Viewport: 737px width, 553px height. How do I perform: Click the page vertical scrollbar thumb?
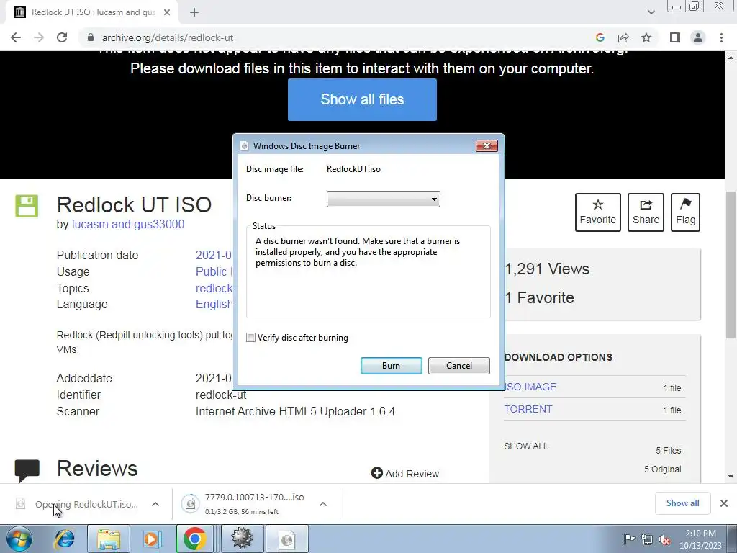tap(731, 265)
